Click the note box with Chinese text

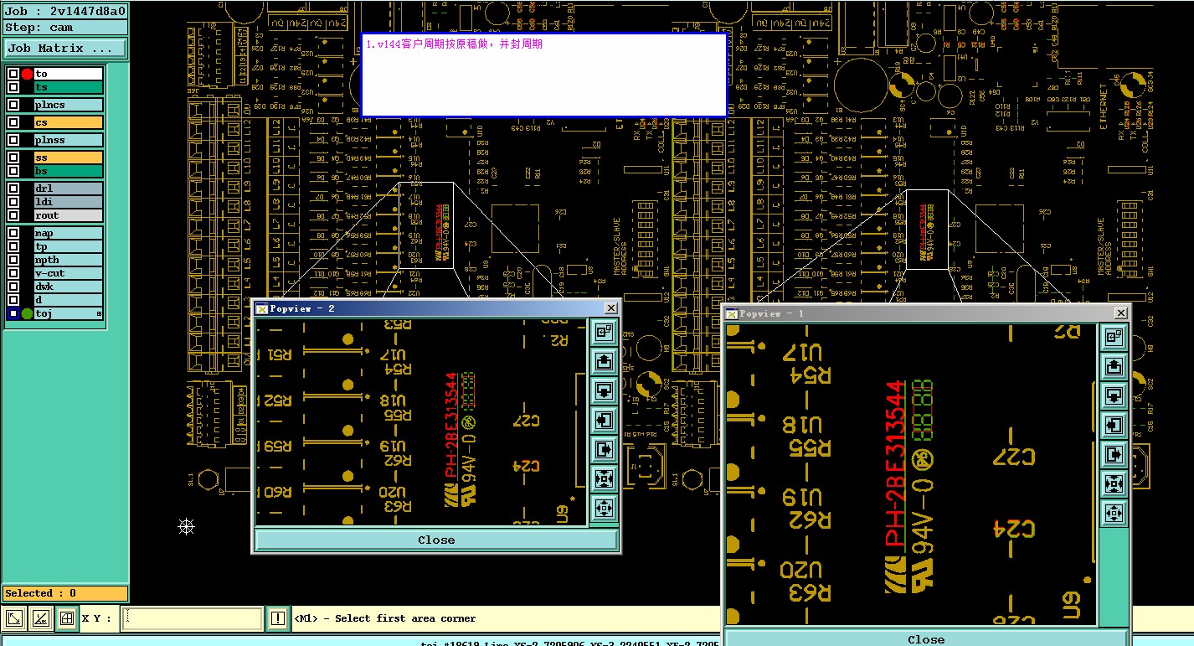543,75
